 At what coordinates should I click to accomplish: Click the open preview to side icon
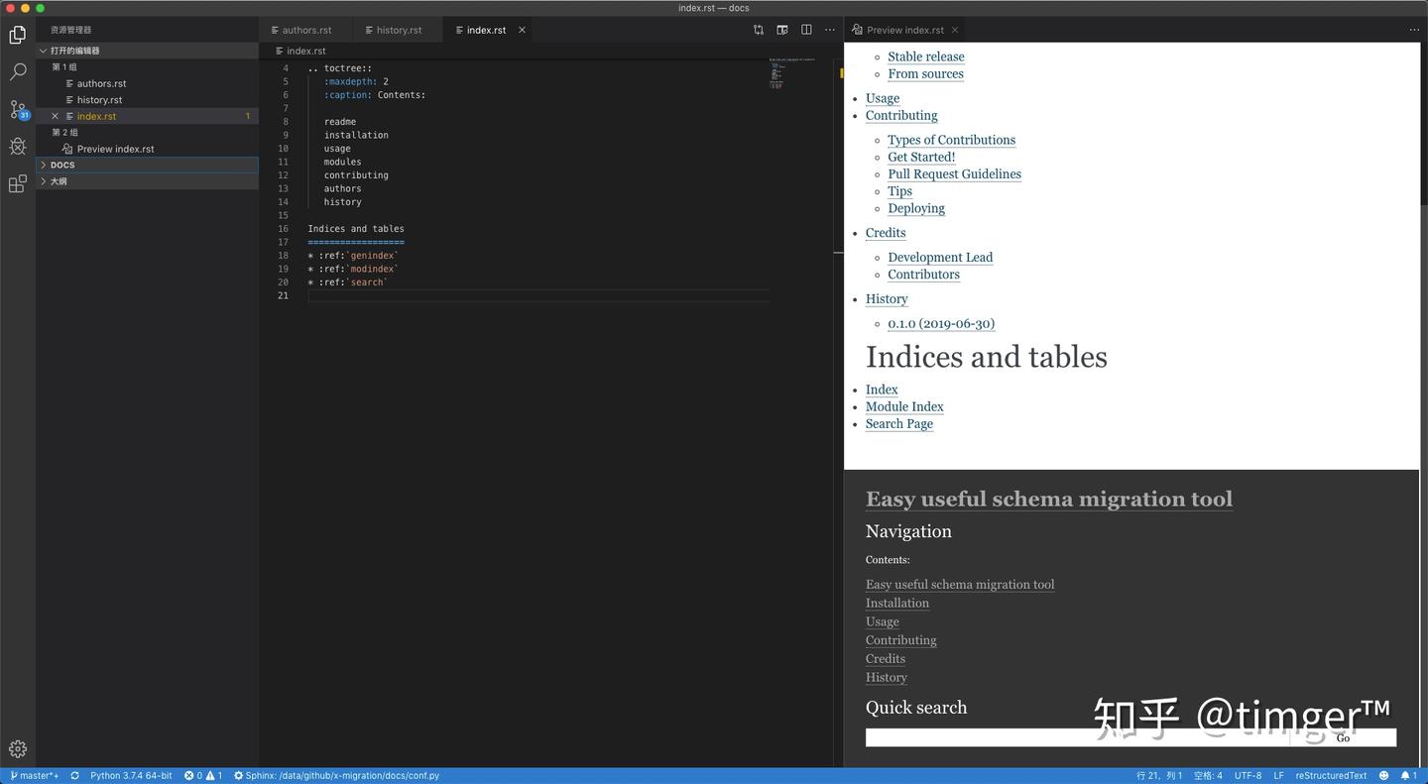point(782,30)
